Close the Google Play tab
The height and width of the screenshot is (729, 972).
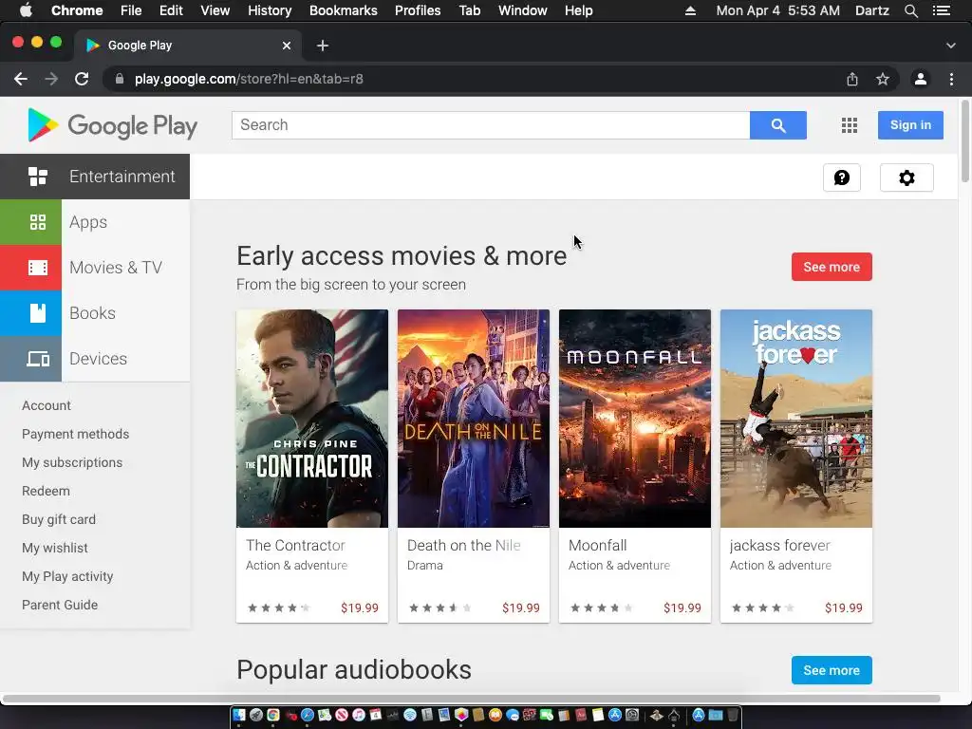point(287,46)
